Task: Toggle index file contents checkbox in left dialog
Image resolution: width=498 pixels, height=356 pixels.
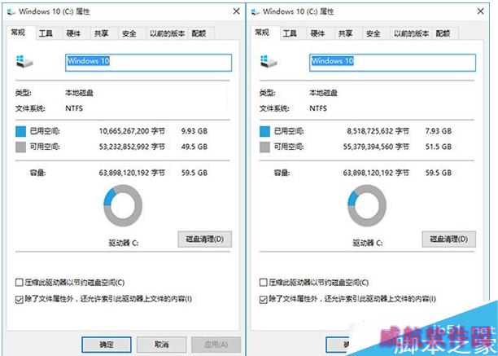Action: coord(20,300)
